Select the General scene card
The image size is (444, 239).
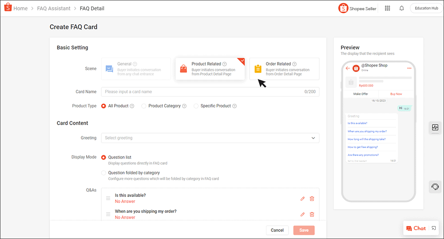(136, 69)
